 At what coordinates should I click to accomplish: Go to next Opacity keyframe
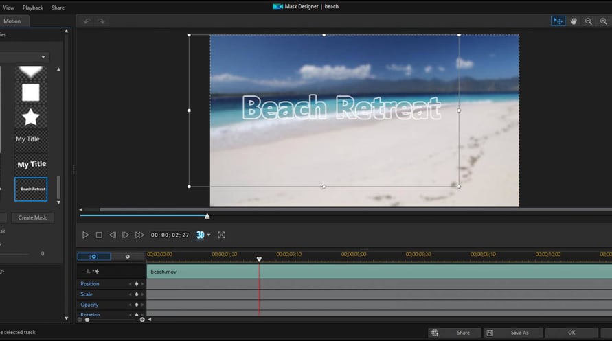click(142, 305)
